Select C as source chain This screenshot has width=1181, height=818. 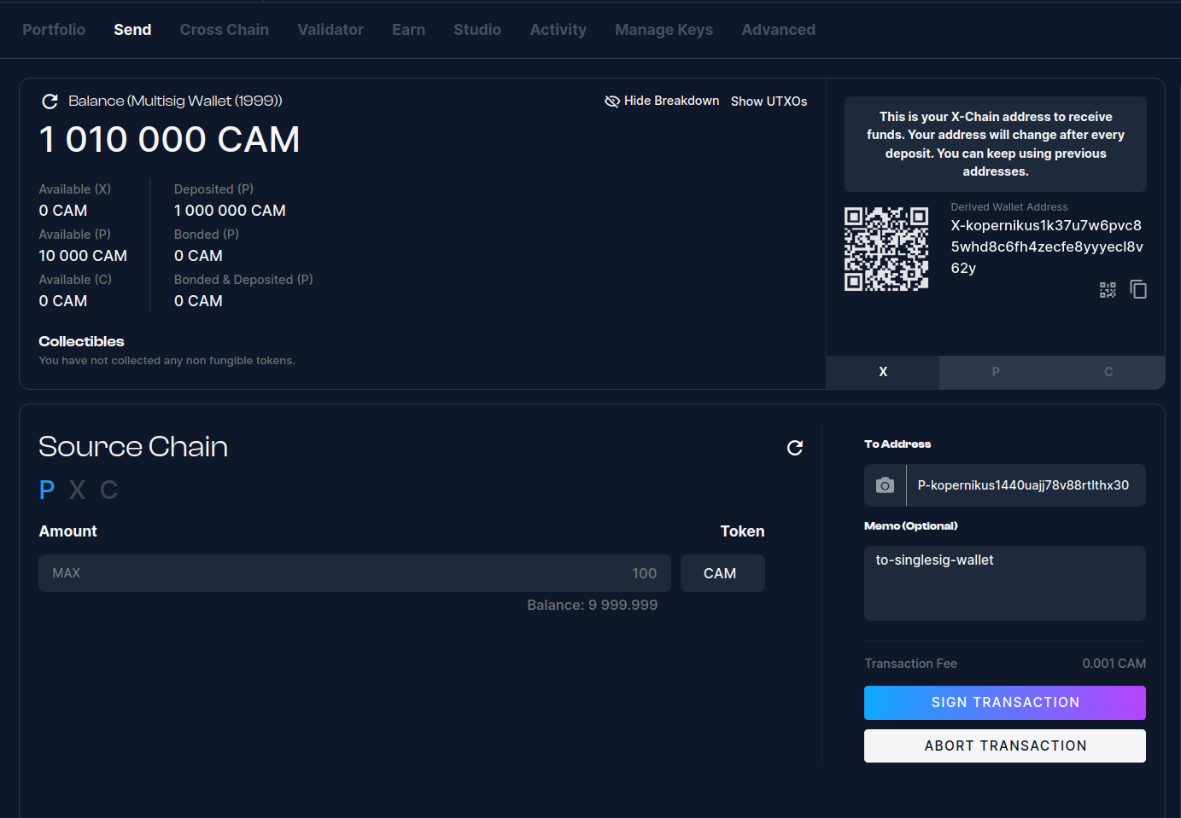tap(108, 490)
